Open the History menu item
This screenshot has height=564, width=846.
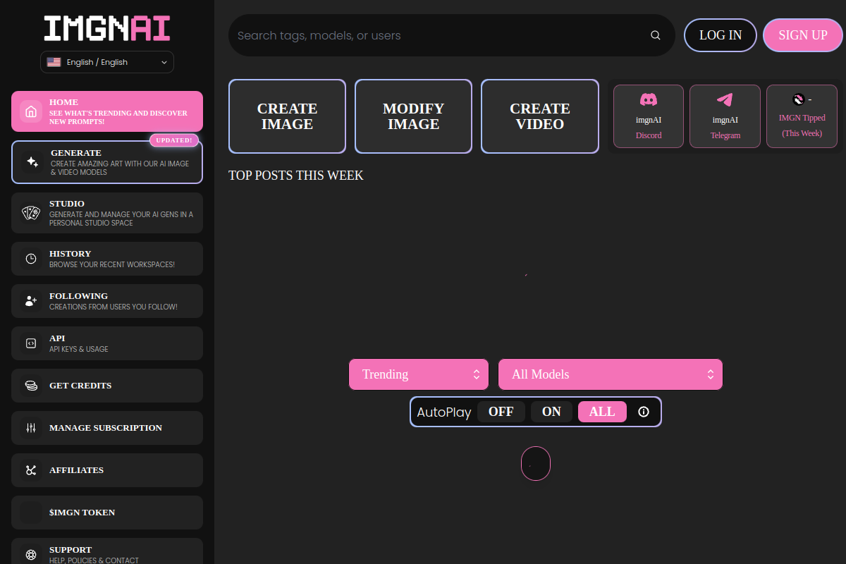click(x=107, y=259)
